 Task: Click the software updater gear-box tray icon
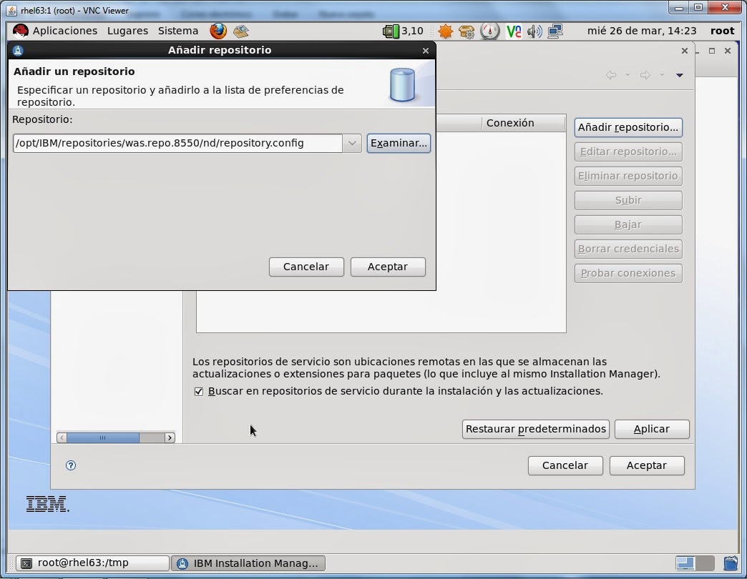pos(467,31)
